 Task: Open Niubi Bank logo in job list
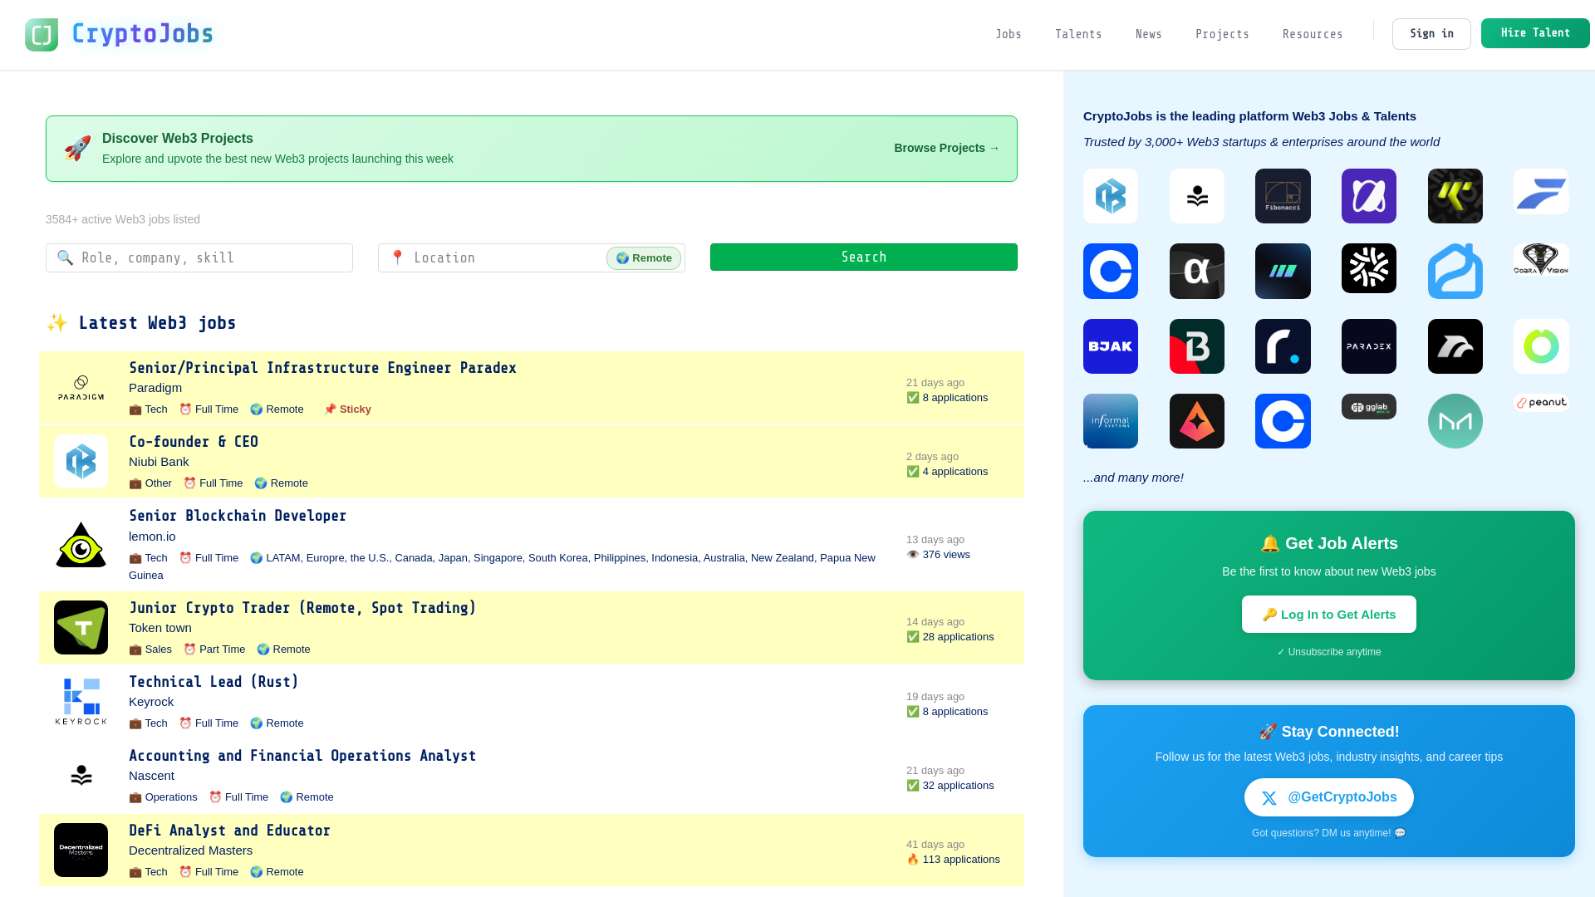(81, 462)
